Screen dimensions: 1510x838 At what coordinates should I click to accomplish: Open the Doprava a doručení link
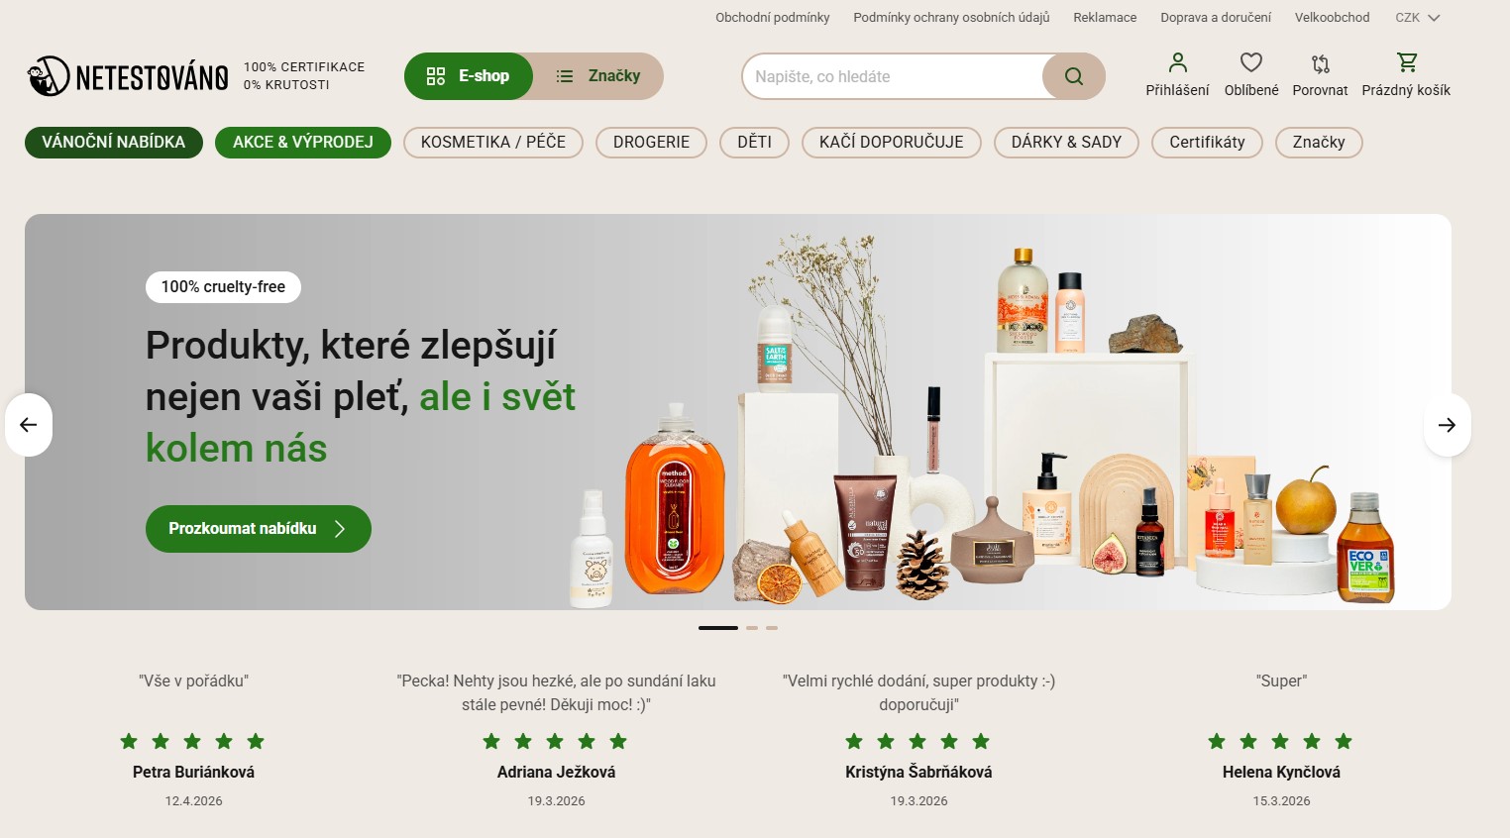tap(1216, 18)
